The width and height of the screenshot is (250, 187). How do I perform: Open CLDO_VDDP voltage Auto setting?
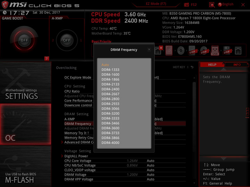point(150,170)
